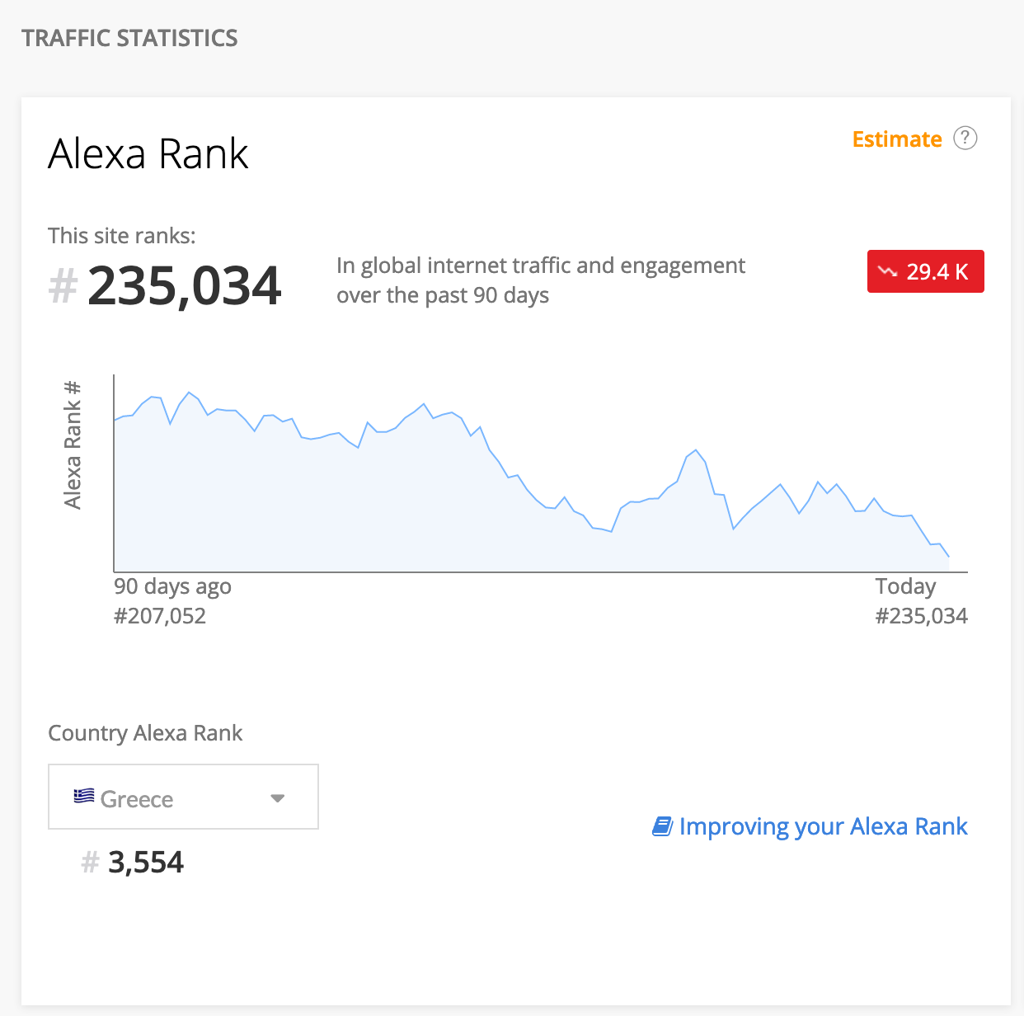Click the book icon beside Improving your Alexa Rank

663,826
